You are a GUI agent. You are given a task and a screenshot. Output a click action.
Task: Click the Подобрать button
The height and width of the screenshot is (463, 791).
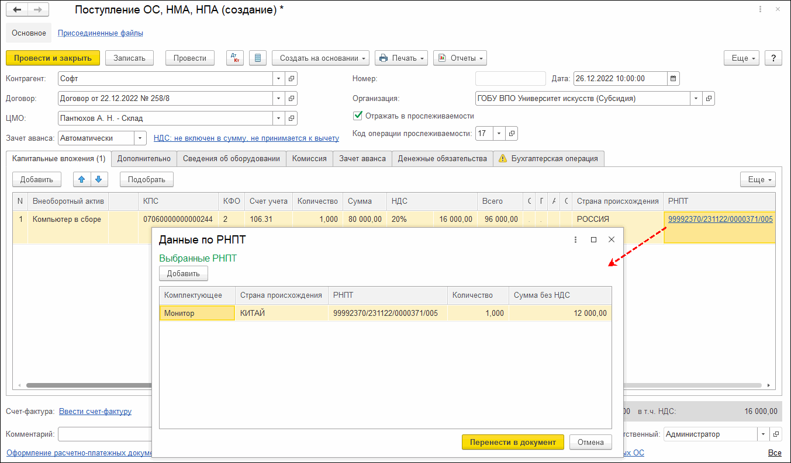pyautogui.click(x=147, y=179)
